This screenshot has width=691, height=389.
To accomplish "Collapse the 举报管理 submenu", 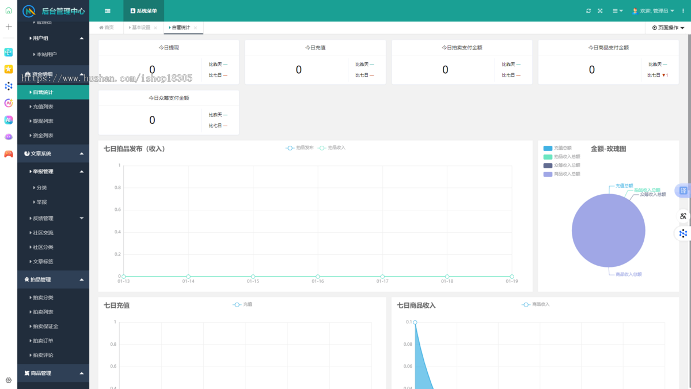I will click(x=53, y=171).
